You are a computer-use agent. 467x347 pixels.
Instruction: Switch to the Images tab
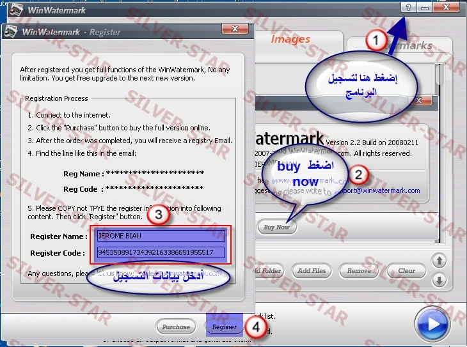pos(290,39)
